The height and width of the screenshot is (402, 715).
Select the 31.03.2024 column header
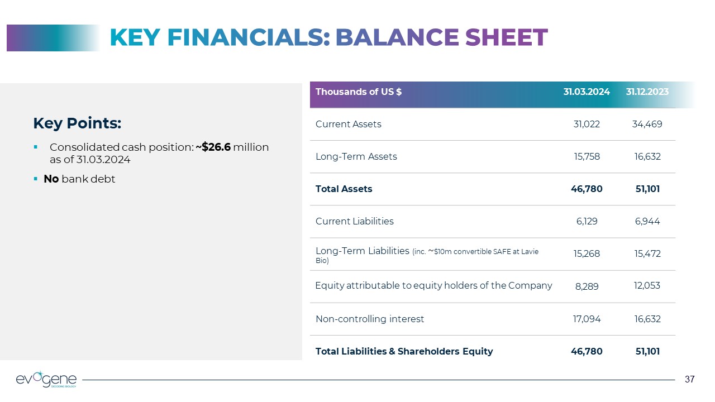(586, 92)
